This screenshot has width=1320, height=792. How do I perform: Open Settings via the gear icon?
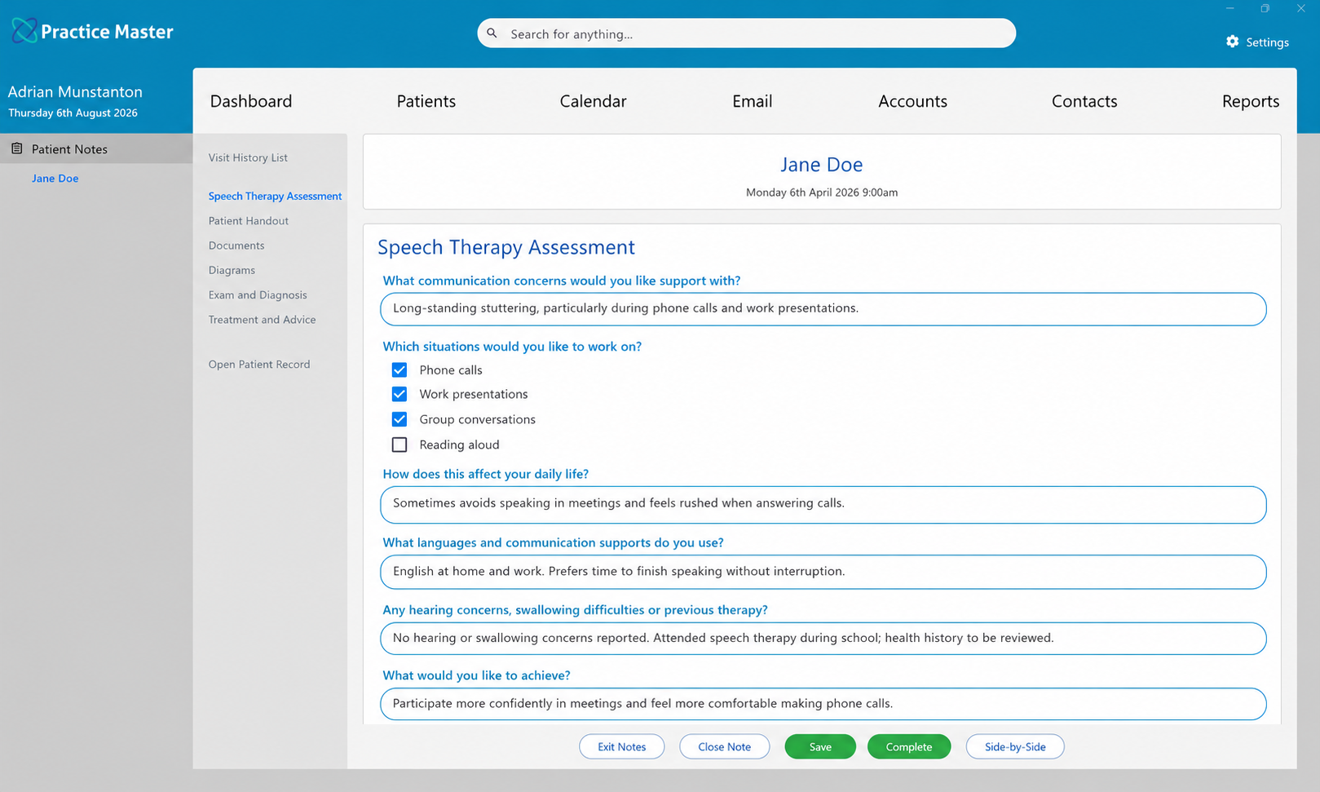(1232, 42)
